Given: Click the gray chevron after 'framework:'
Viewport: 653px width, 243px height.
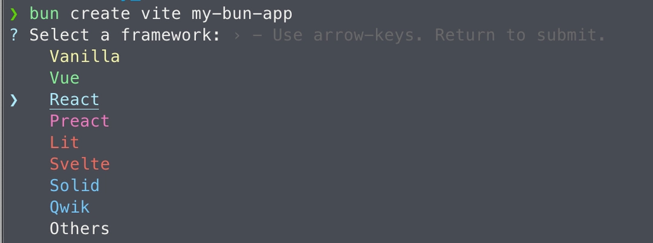Looking at the screenshot, I should (237, 35).
